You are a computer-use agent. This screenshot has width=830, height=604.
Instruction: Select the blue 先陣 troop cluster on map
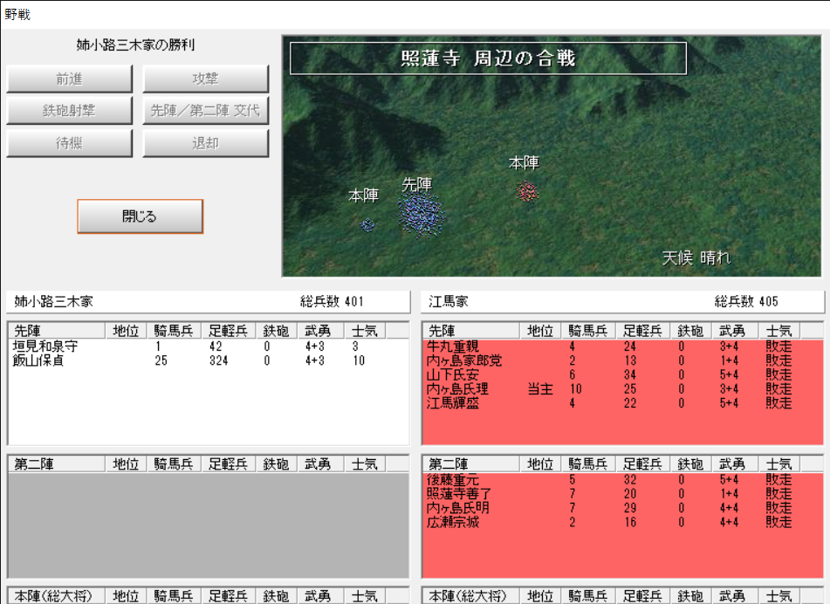[x=421, y=215]
